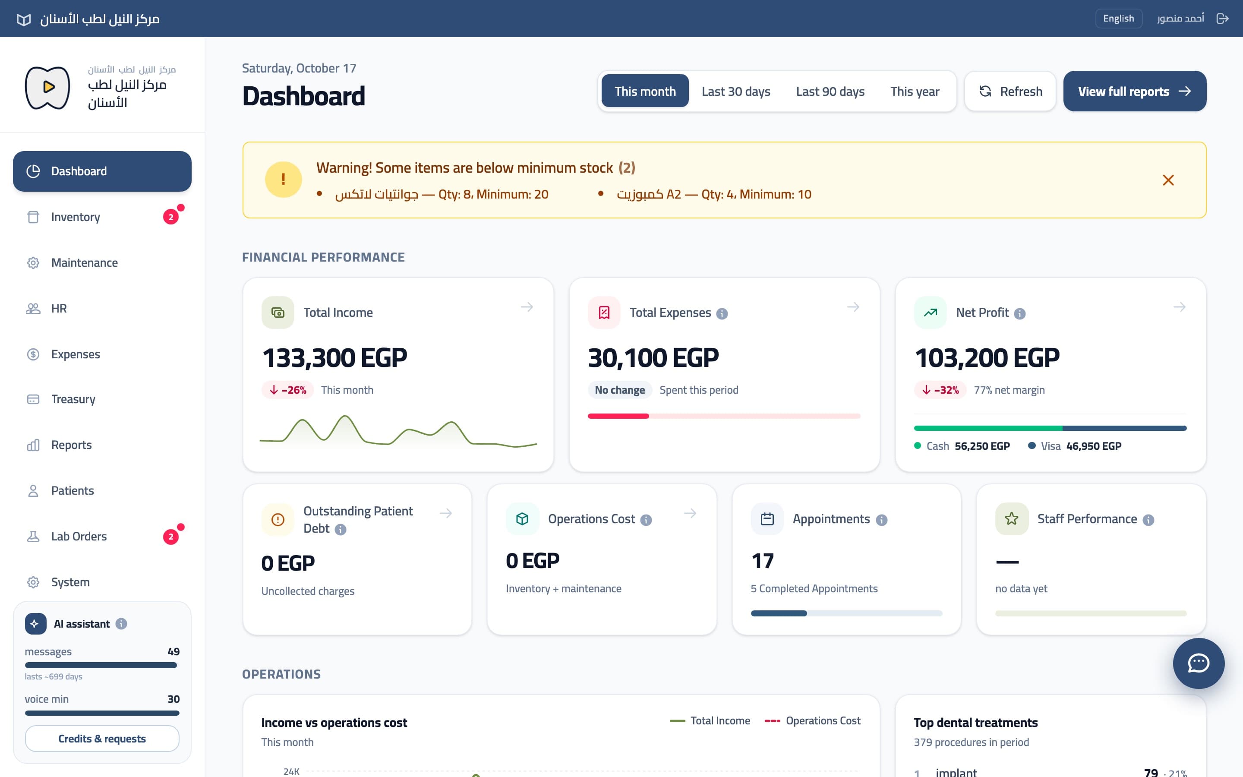The width and height of the screenshot is (1243, 777).
Task: Dismiss the low stock warning banner
Action: point(1168,180)
